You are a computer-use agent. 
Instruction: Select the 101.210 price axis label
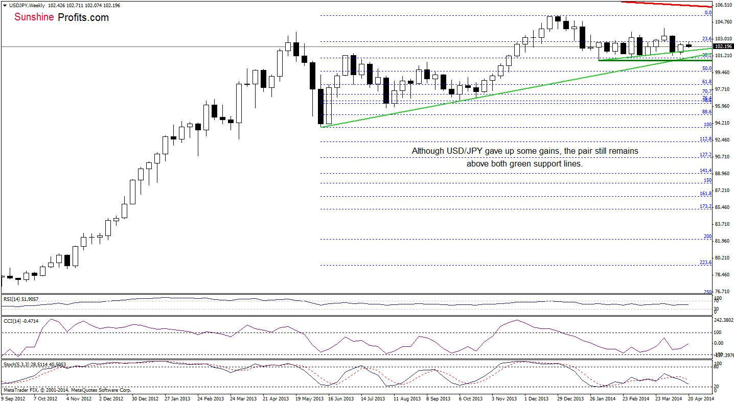click(x=723, y=56)
